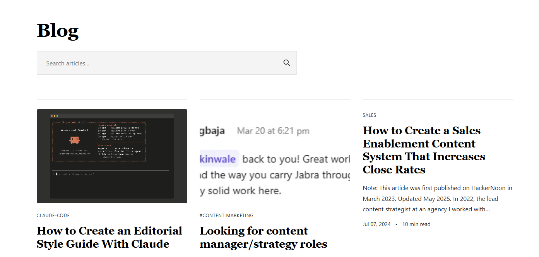This screenshot has height=257, width=539.
Task: Click the search magnifying glass icon
Action: 286,62
